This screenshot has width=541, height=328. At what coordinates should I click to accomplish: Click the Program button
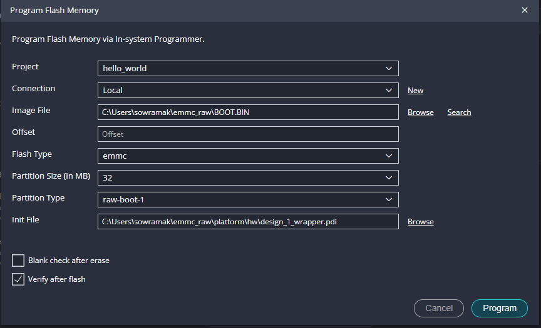(x=499, y=308)
